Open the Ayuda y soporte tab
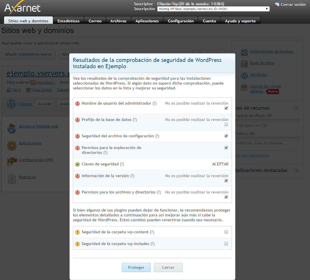The height and width of the screenshot is (280, 310). (x=240, y=21)
